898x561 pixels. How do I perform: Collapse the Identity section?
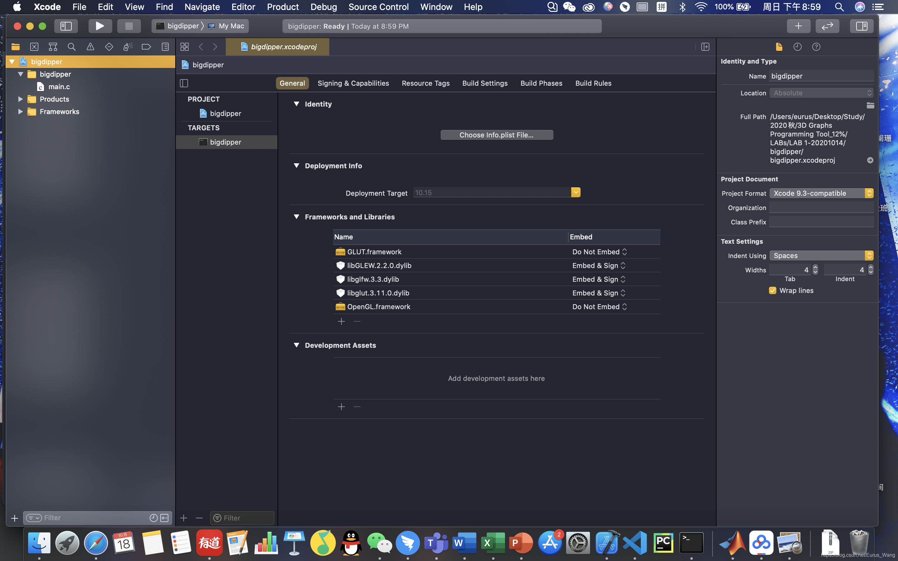pyautogui.click(x=297, y=104)
